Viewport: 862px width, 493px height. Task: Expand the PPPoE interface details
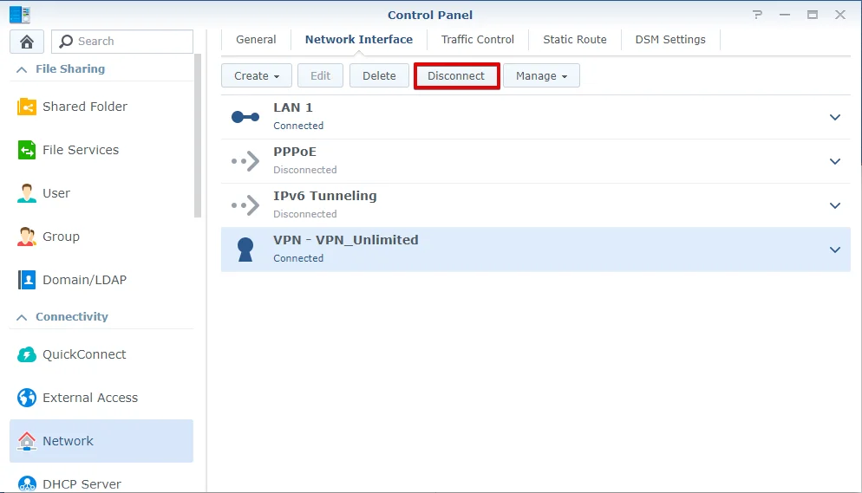pos(835,161)
